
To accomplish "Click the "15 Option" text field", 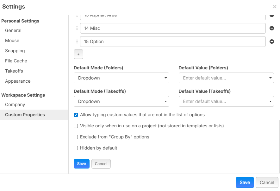I will point(172,41).
